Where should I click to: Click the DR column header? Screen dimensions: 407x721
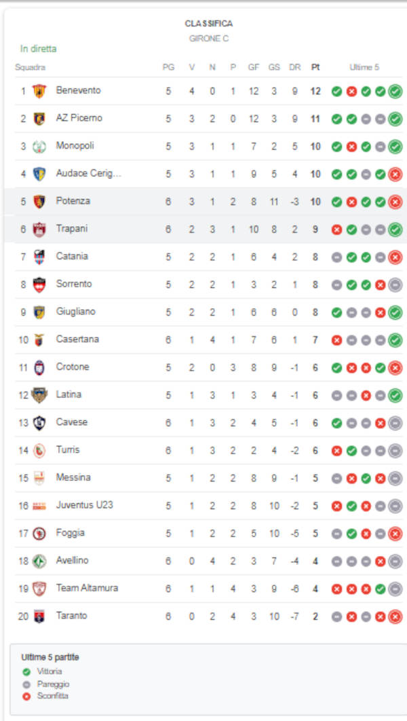coord(294,67)
